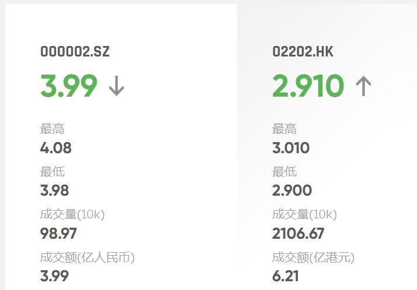Select the 000002.SZ stock code
The height and width of the screenshot is (290, 417).
point(75,52)
